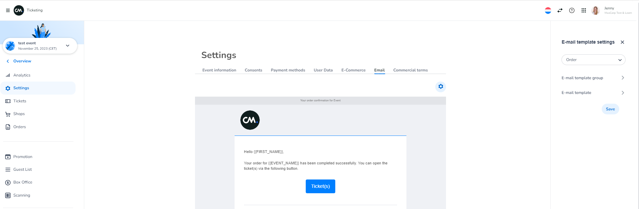
Task: Click the blue gear email settings icon
Action: pyautogui.click(x=441, y=87)
